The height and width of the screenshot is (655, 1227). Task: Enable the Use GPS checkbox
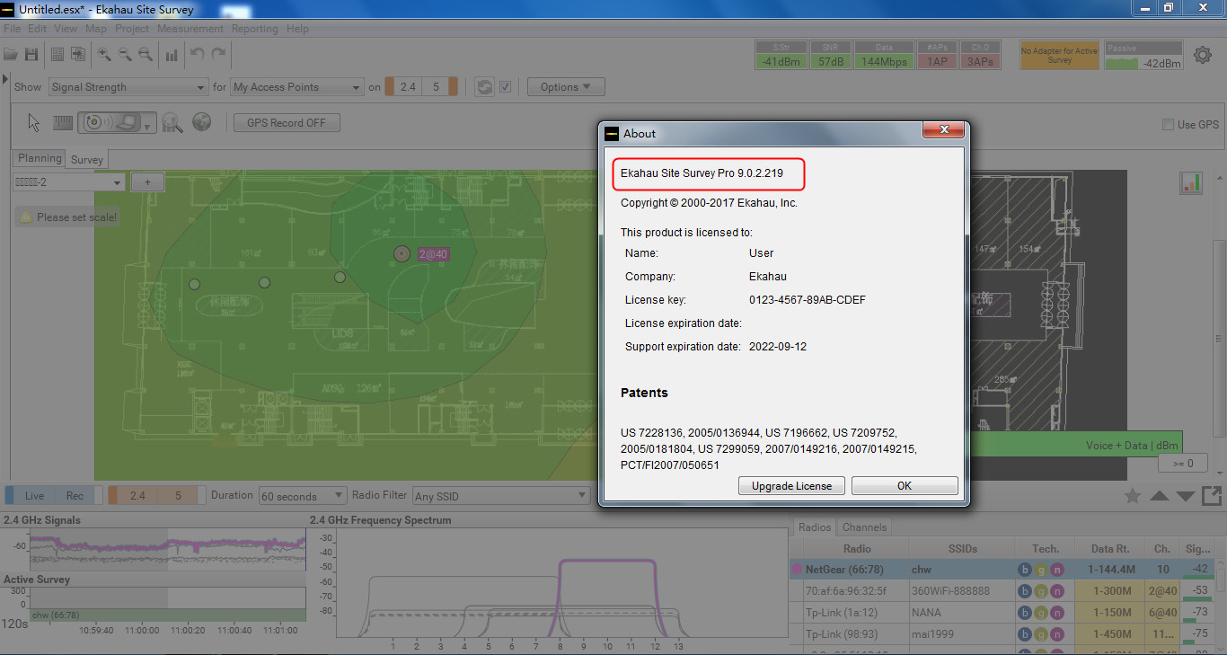[1168, 124]
